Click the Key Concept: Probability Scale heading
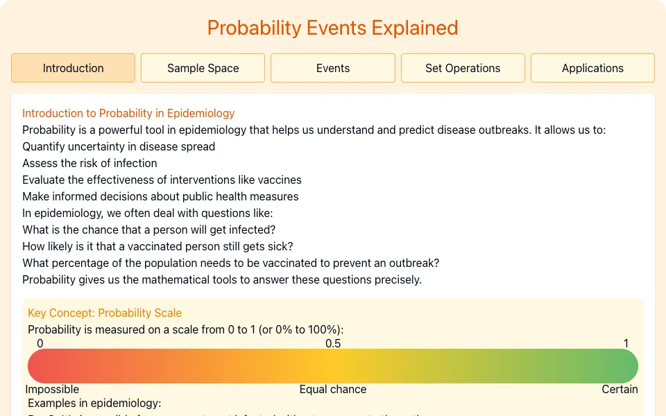 pyautogui.click(x=105, y=313)
